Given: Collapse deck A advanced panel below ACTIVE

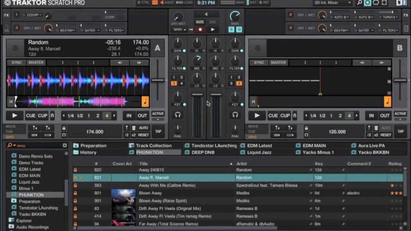Looking at the screenshot, I should click(158, 119).
